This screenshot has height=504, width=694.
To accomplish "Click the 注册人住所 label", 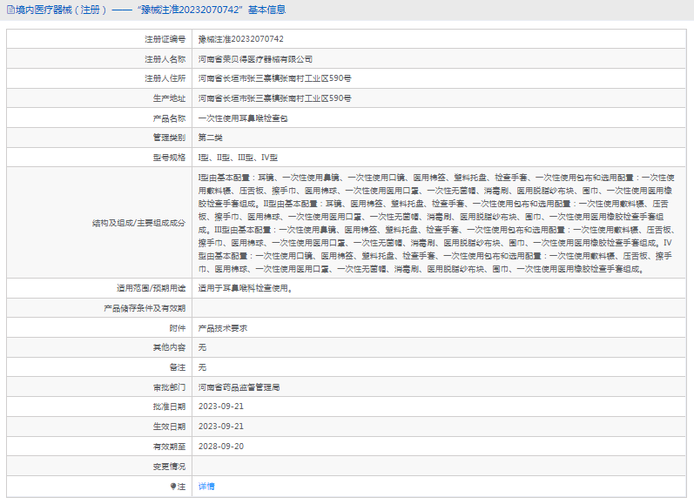I will click(165, 78).
